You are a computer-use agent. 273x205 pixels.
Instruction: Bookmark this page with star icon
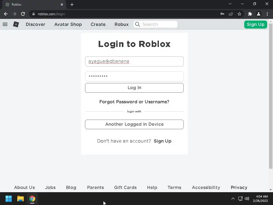239,14
